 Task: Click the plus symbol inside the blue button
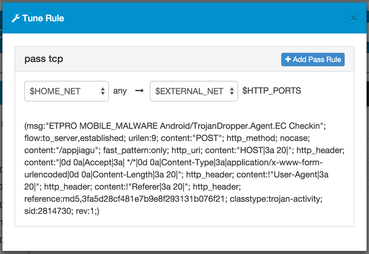[x=287, y=59]
